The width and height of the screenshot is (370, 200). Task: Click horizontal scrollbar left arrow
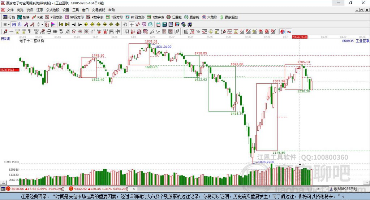134,189
